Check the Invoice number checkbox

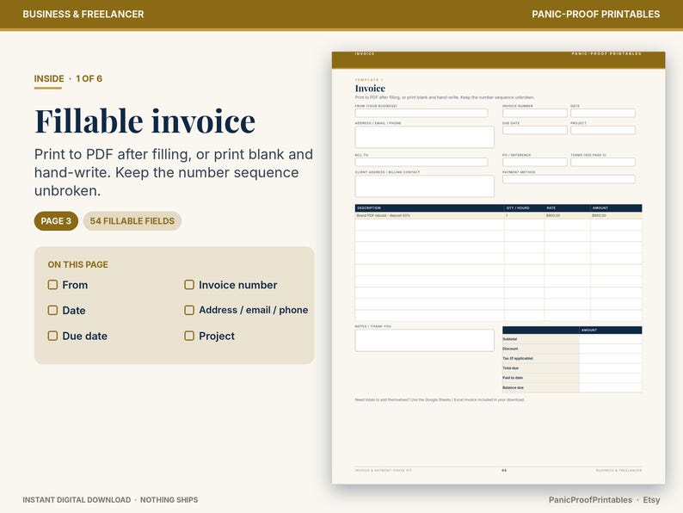[189, 285]
